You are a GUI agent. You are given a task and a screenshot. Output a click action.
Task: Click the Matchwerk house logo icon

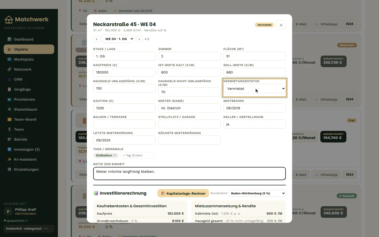coord(9,19)
